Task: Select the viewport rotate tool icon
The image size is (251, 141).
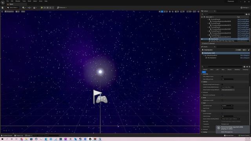Action: (x=164, y=11)
